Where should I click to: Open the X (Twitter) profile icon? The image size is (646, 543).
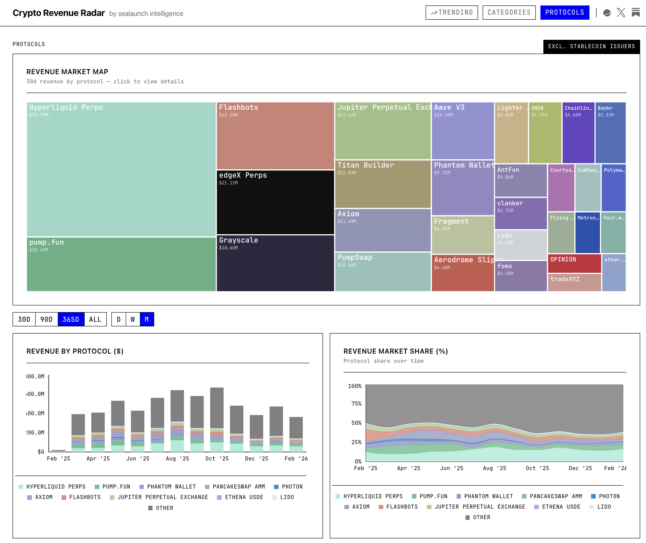tap(621, 13)
